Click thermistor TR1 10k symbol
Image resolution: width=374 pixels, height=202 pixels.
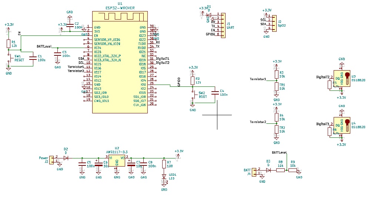[x=277, y=87]
